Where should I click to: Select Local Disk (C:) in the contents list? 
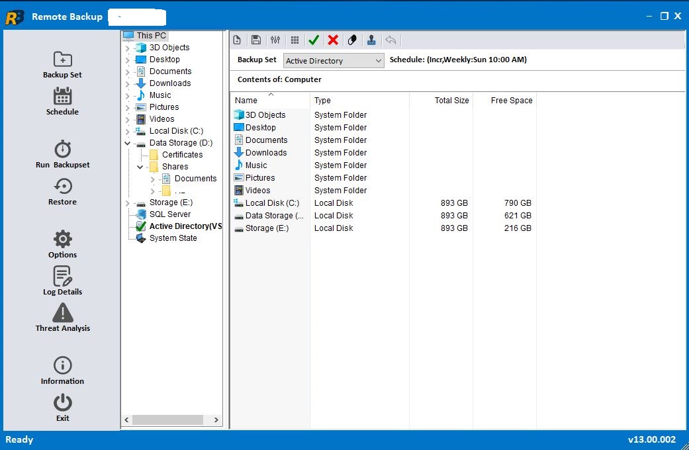272,203
